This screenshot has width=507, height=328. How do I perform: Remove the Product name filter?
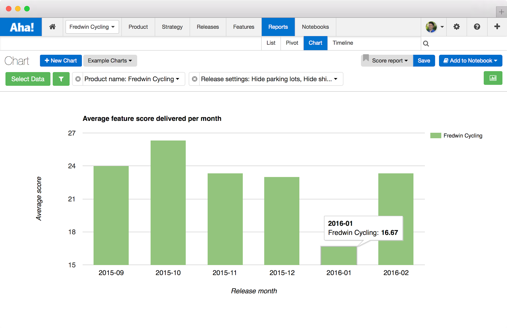point(78,79)
